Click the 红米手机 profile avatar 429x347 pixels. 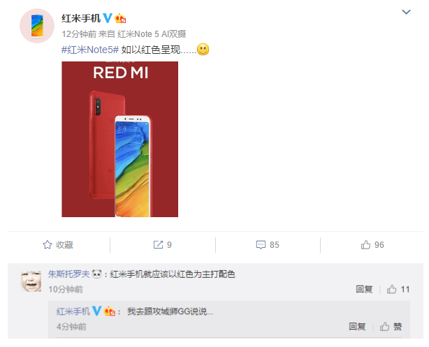tap(37, 26)
